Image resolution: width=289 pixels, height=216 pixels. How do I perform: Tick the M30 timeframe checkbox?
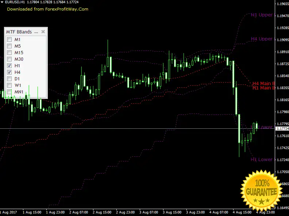point(9,59)
